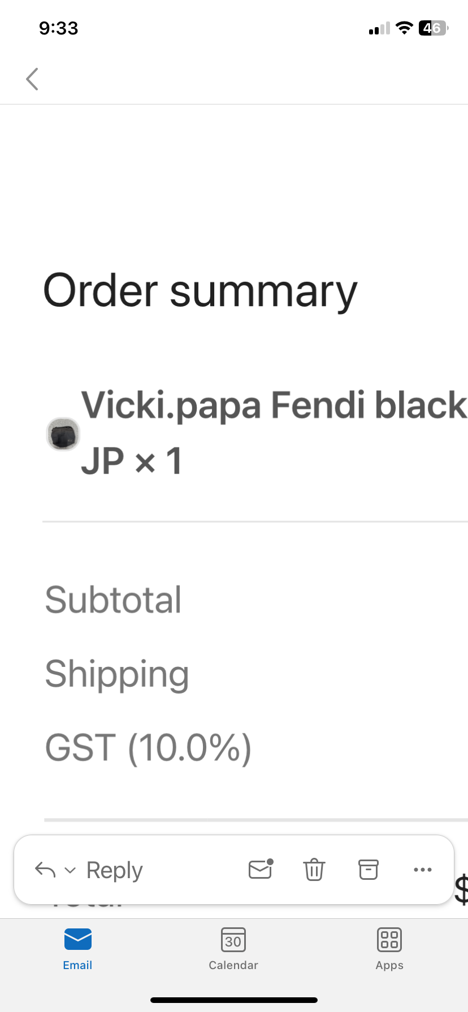Screen dimensions: 468x1012
Task: Tap the product thumbnail image
Action: coord(63,434)
